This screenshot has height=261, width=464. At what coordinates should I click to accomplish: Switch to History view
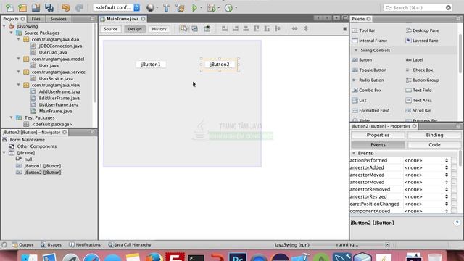(159, 29)
